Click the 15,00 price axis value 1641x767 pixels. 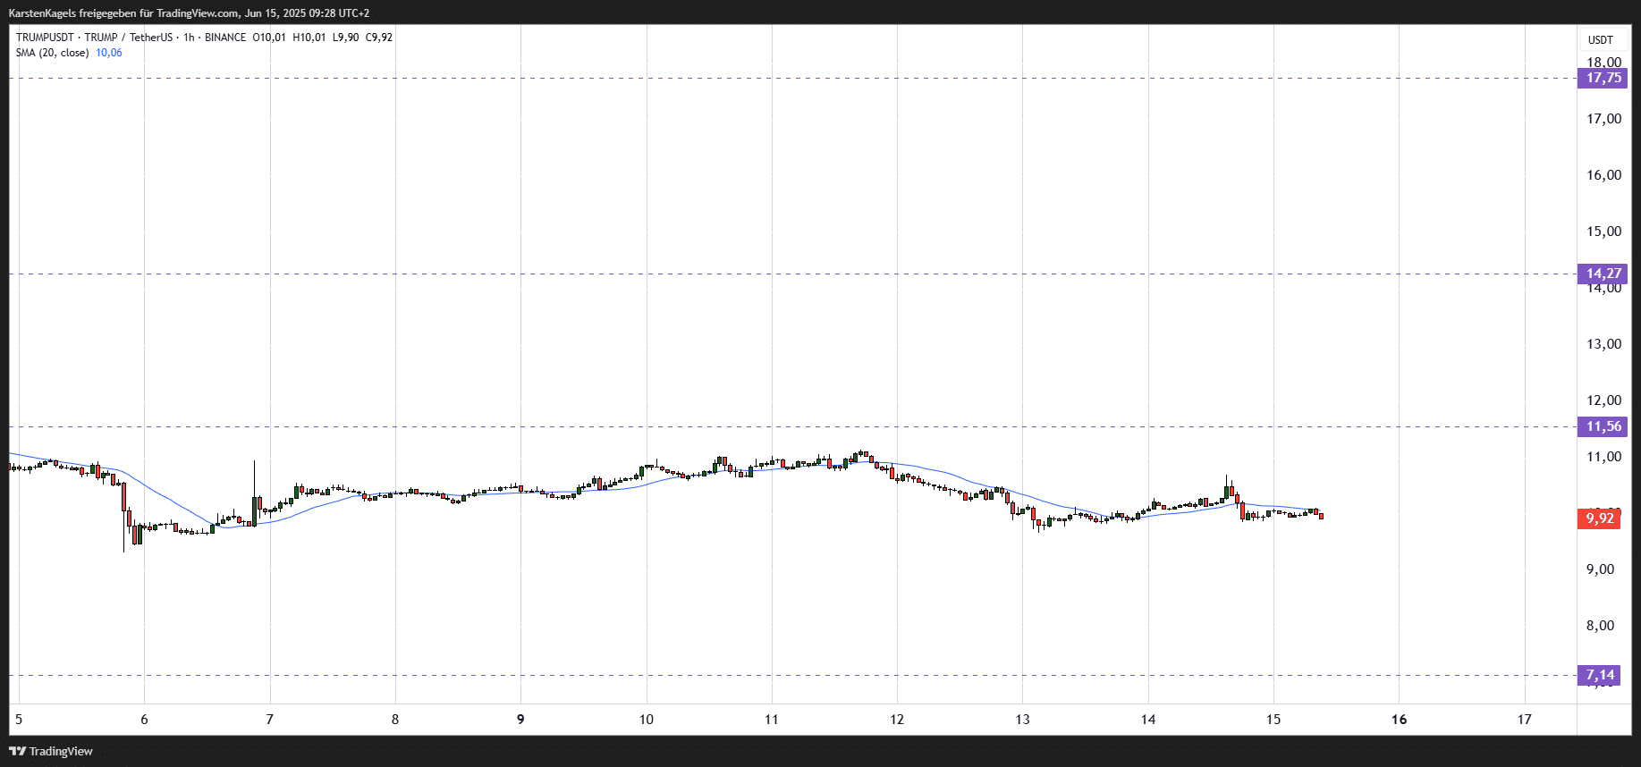(1603, 232)
